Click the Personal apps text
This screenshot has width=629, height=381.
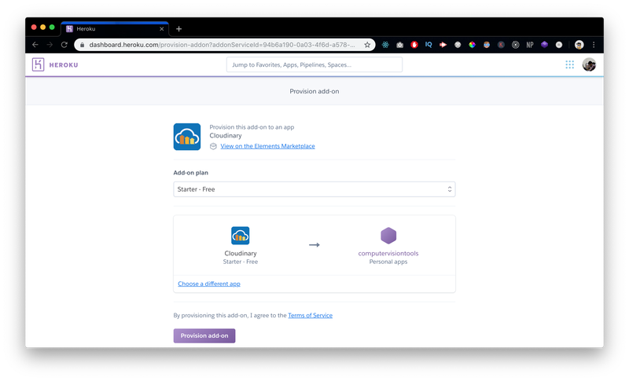coord(388,262)
